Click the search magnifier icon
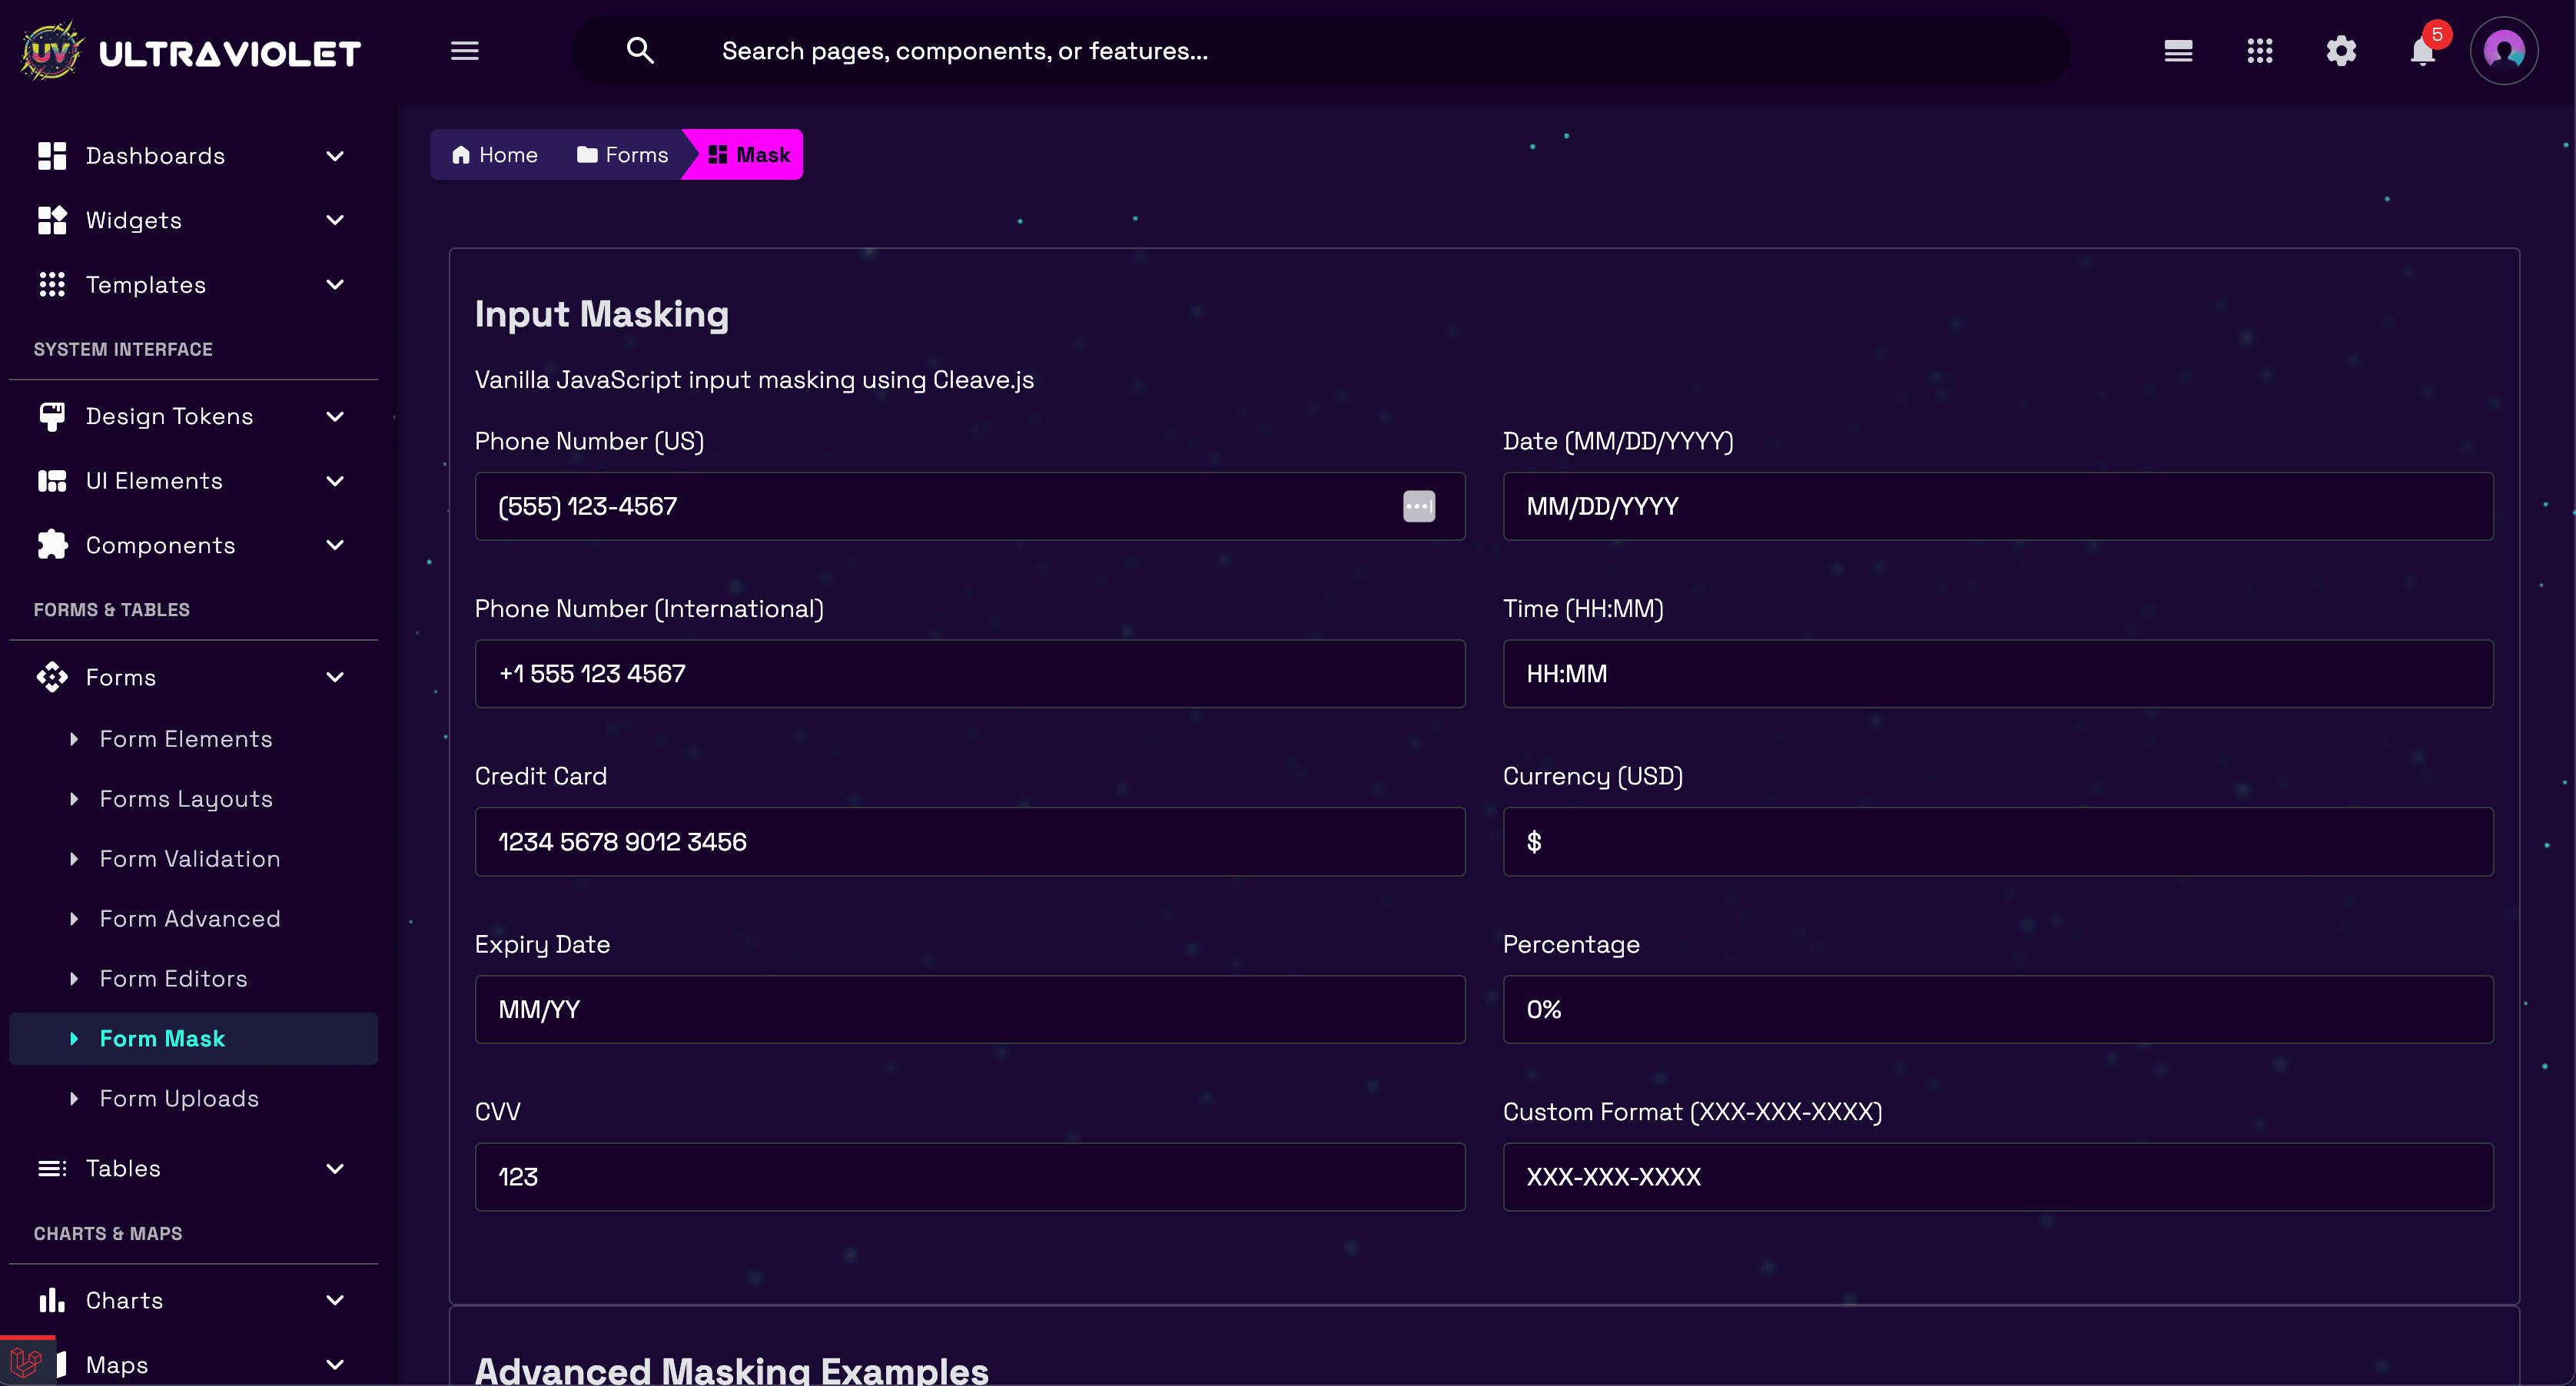This screenshot has height=1386, width=2576. click(640, 51)
